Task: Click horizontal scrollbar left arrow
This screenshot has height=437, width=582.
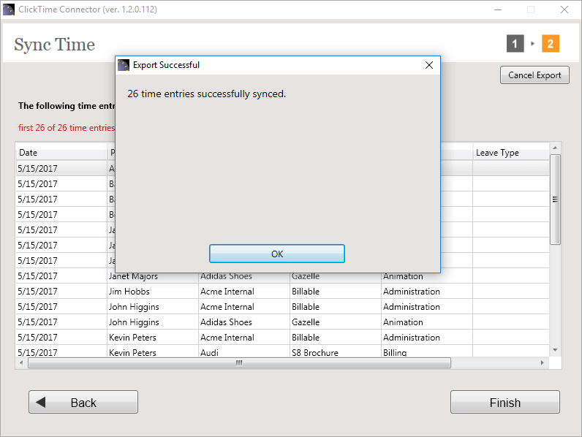Action: click(x=21, y=362)
